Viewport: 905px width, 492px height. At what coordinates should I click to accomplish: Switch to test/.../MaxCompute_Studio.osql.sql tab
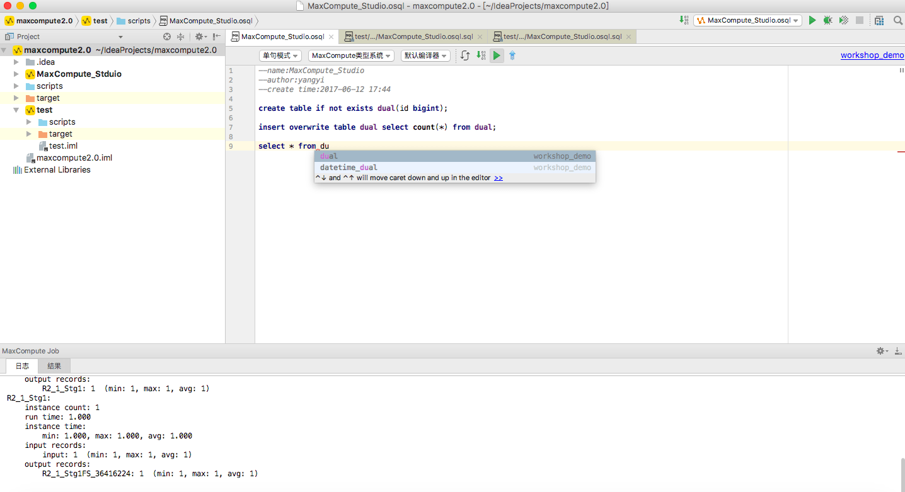click(x=413, y=37)
